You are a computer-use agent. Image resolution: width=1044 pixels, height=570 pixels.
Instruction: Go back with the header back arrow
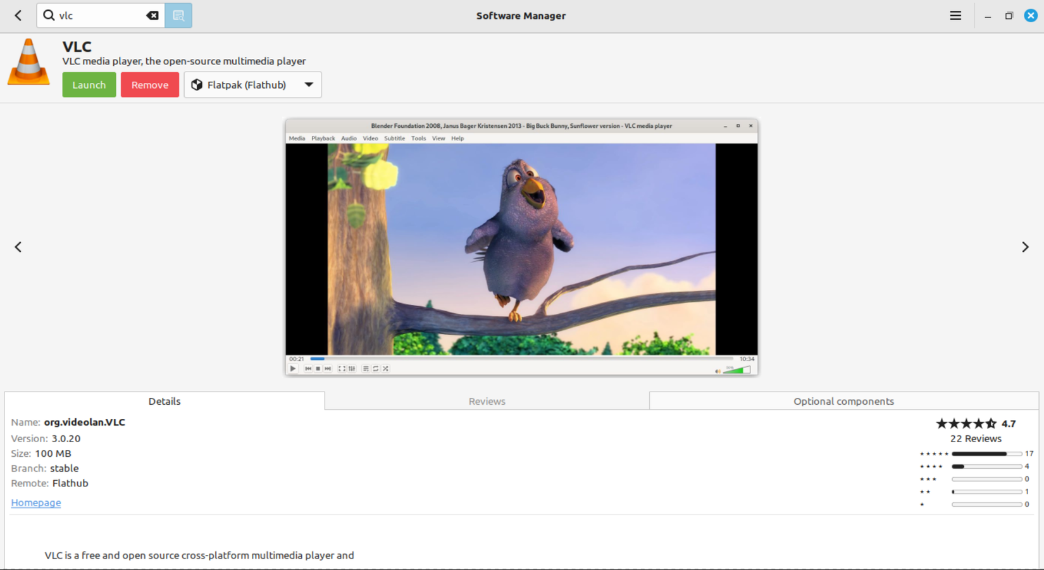(18, 15)
